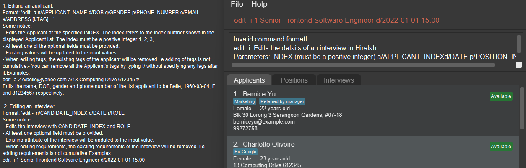This screenshot has width=526, height=168.
Task: Click Bernice Yu's Available status badge
Action: (x=501, y=96)
